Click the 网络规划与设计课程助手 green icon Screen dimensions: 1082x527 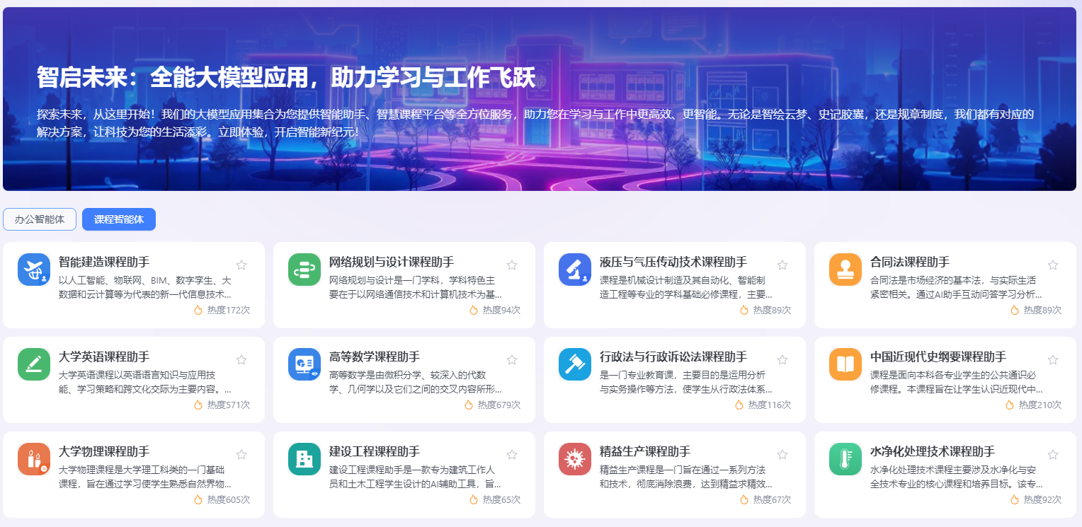click(304, 270)
